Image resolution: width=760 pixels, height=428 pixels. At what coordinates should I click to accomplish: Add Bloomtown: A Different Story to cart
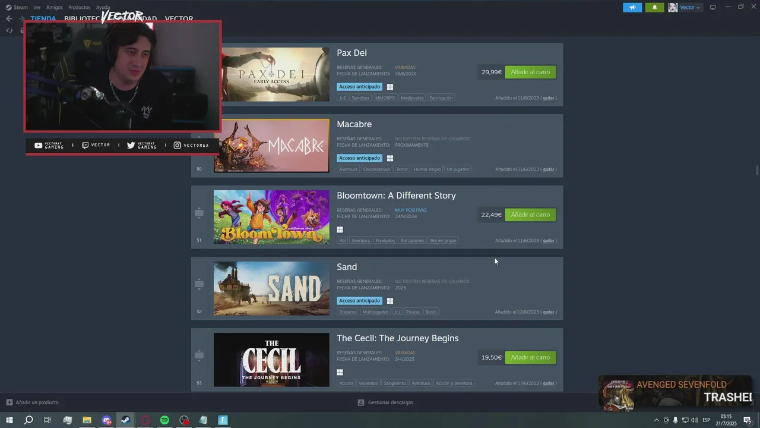pyautogui.click(x=530, y=215)
